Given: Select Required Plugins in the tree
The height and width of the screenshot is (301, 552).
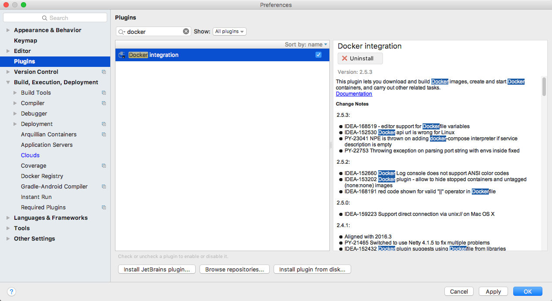Looking at the screenshot, I should [x=43, y=208].
